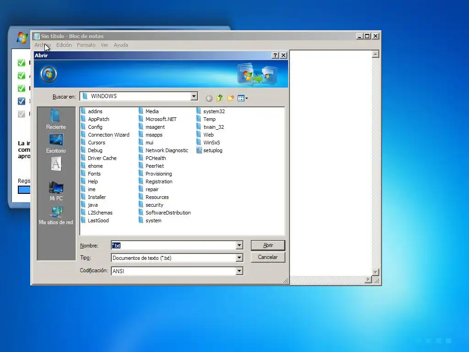This screenshot has width=469, height=352.
Task: Open the Edición menu in Notepad
Action: point(64,45)
